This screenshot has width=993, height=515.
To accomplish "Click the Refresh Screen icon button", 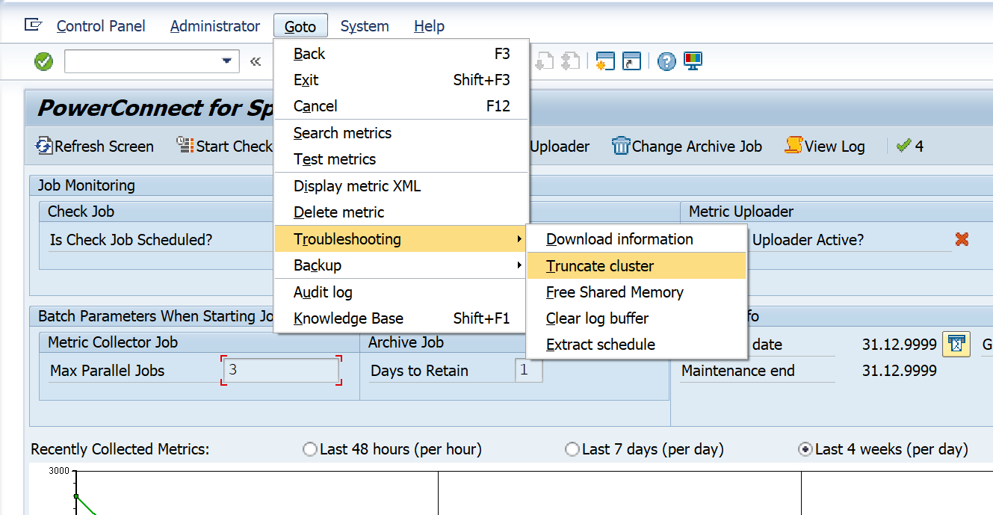I will pyautogui.click(x=45, y=147).
